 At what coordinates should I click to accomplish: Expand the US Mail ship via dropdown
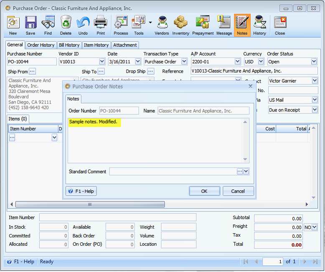[x=315, y=100]
